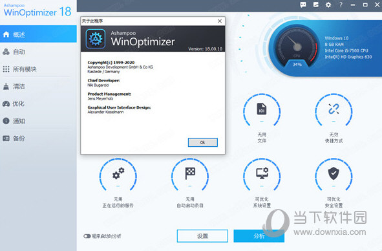
Task: Confirm the about dialog with Ok
Action: coord(203,142)
